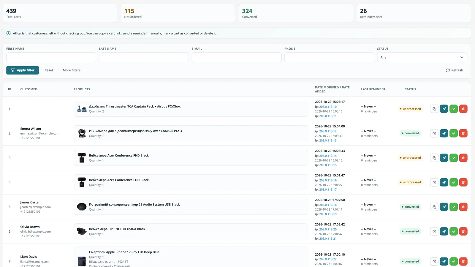Show More filters
Screen dimensions: 475x267
point(72,70)
